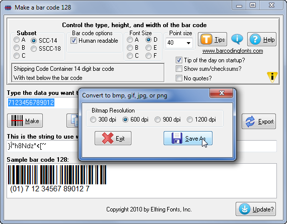The image size is (287, 224).
Task: Click 'Copyright 2010 by Elfring Fonts, Inc.' text
Action: pyautogui.click(x=149, y=209)
